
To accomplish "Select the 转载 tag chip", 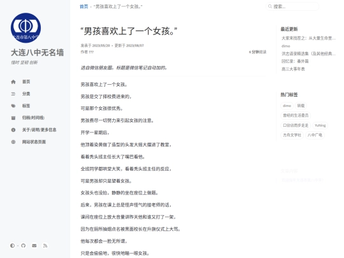I will pyautogui.click(x=301, y=106).
